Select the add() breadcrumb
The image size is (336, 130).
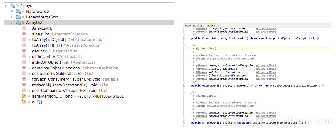point(211,26)
